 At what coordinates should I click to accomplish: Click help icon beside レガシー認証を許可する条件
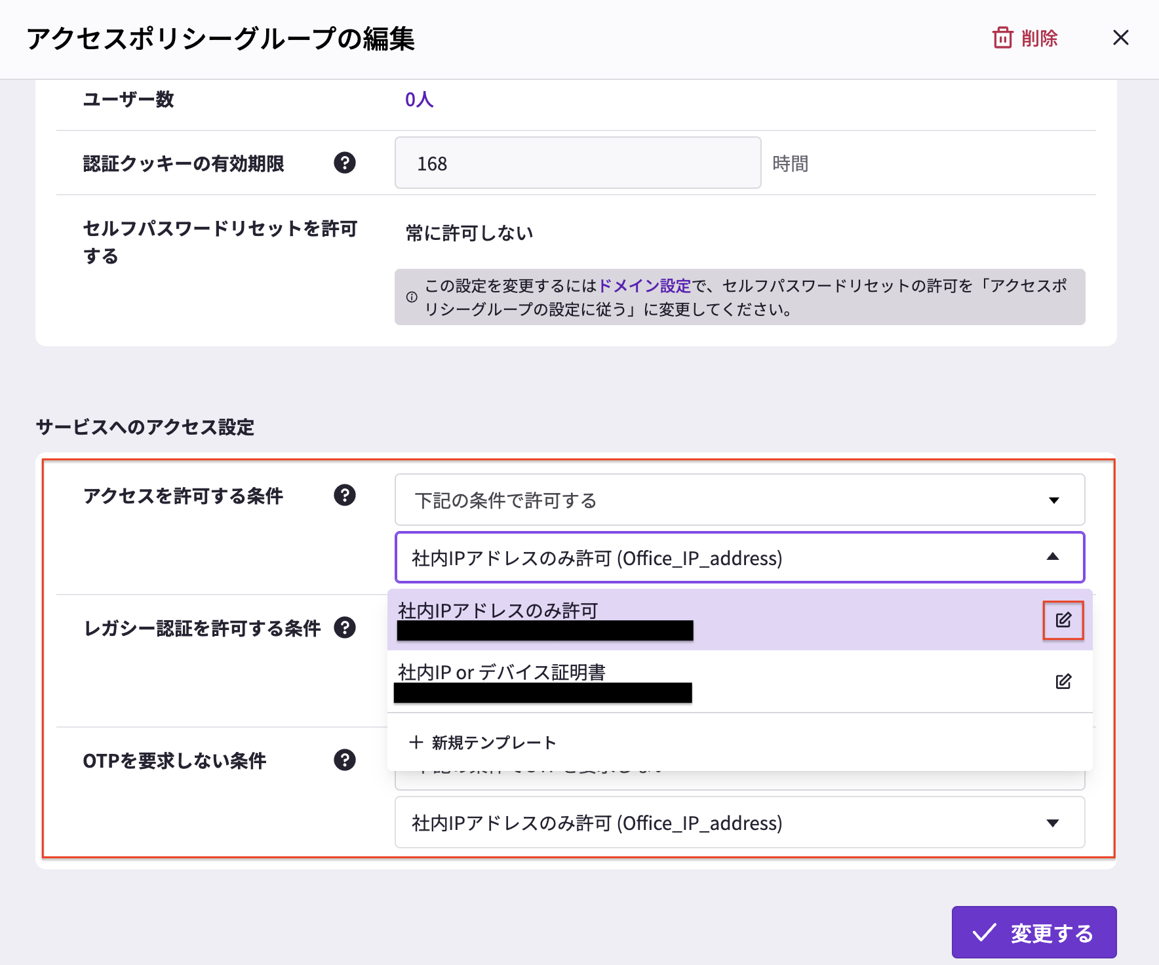pos(344,627)
